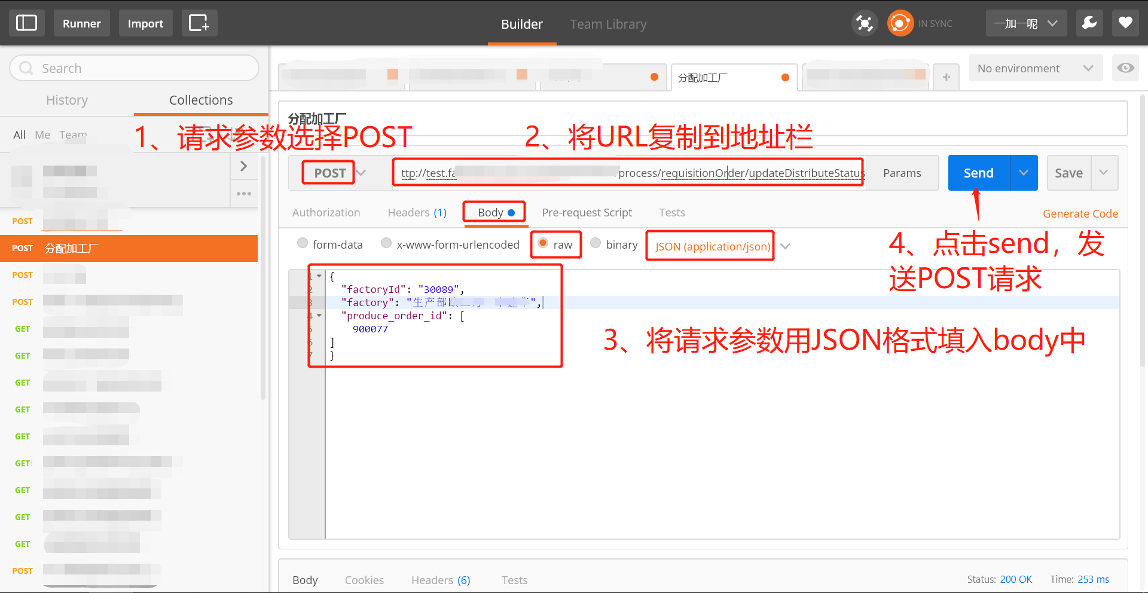The image size is (1148, 593).
Task: Select raw body type
Action: [x=543, y=243]
